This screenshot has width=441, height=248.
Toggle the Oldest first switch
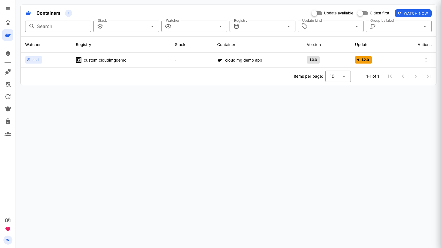[363, 13]
